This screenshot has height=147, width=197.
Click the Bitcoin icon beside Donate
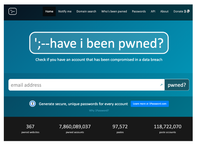tap(185, 11)
